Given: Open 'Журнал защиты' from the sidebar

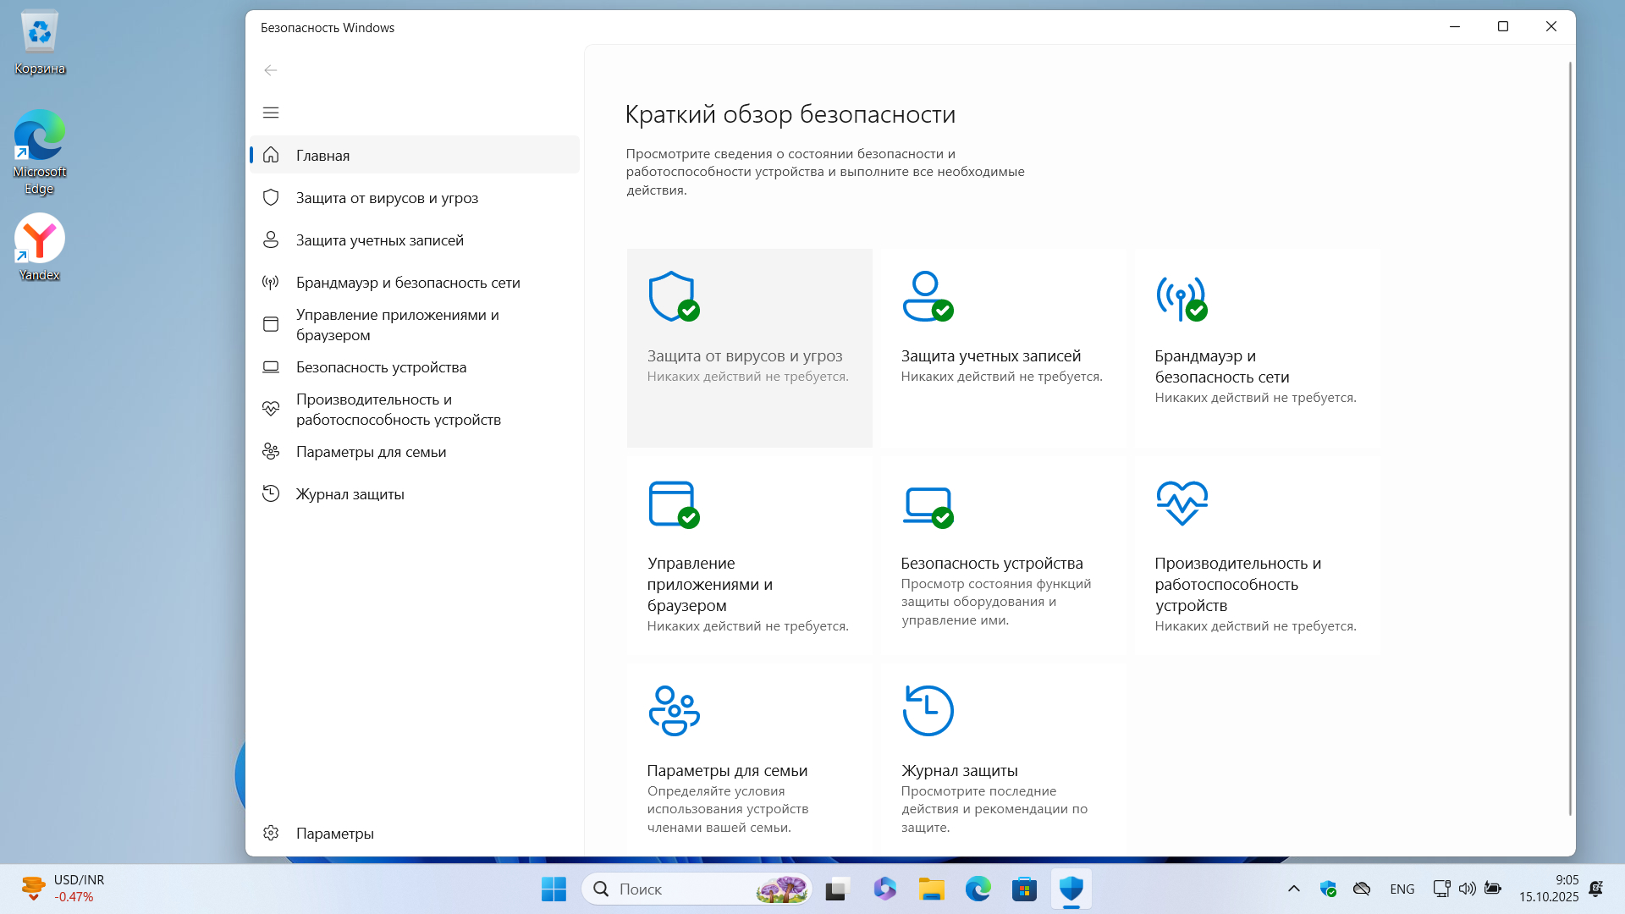Looking at the screenshot, I should pyautogui.click(x=350, y=494).
